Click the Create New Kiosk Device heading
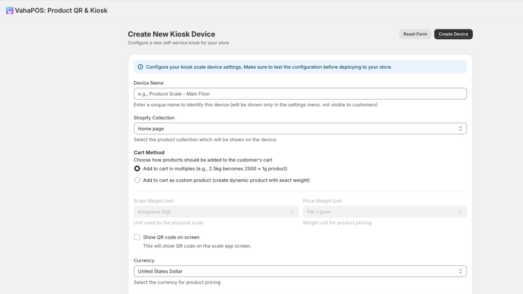The height and width of the screenshot is (294, 523). tap(171, 34)
